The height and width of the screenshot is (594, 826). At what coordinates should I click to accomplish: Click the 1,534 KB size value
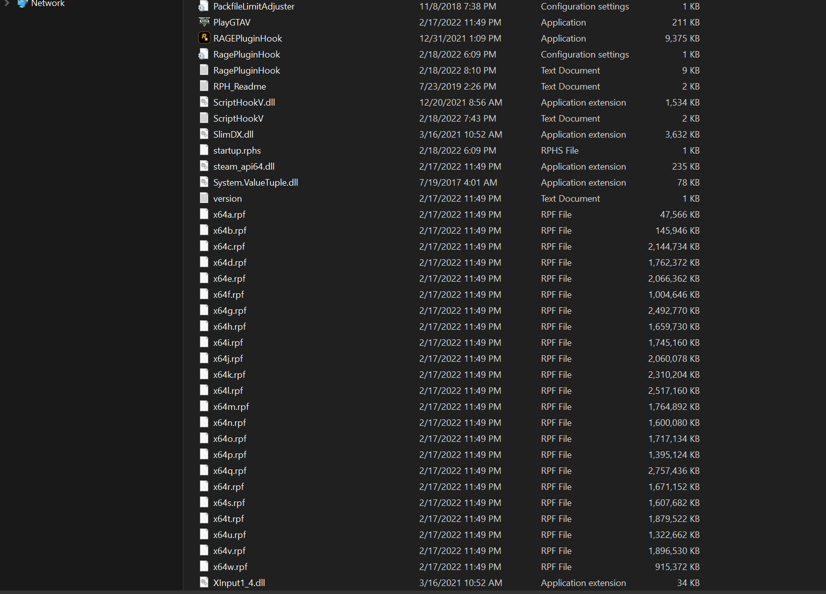[x=682, y=103]
